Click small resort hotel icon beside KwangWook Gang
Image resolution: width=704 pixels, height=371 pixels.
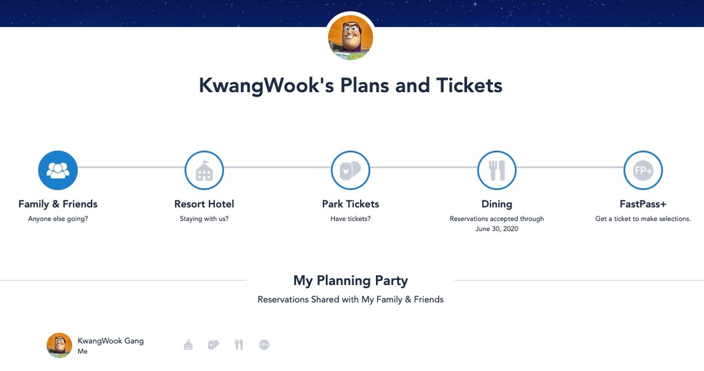pos(189,345)
